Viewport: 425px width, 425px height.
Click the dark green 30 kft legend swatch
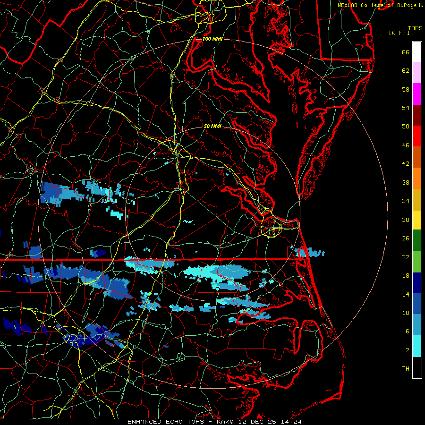point(417,240)
